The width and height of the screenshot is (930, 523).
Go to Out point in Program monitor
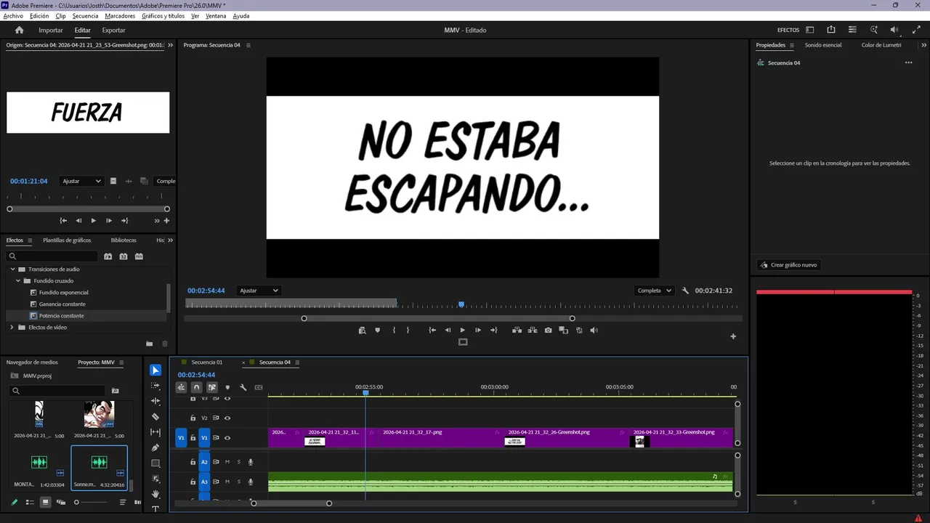point(494,331)
